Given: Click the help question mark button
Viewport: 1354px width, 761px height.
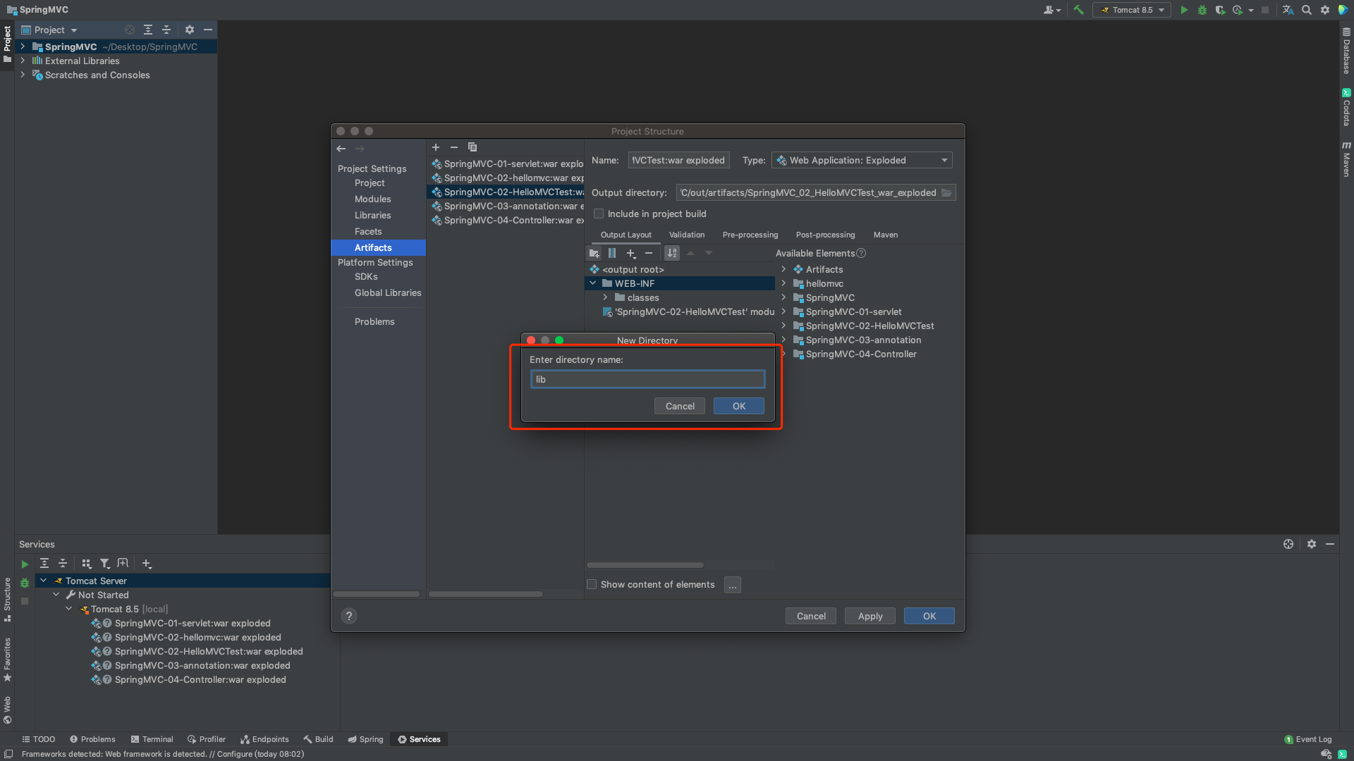Looking at the screenshot, I should (x=349, y=616).
